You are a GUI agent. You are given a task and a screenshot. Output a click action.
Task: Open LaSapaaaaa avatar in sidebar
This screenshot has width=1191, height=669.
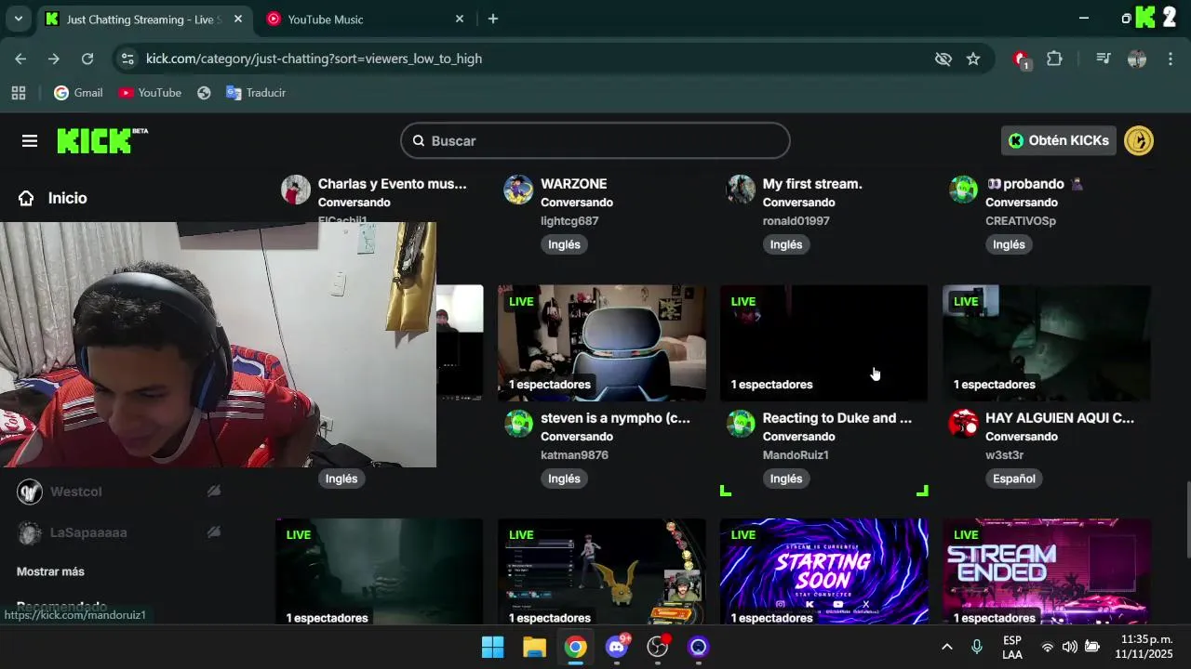pyautogui.click(x=30, y=532)
